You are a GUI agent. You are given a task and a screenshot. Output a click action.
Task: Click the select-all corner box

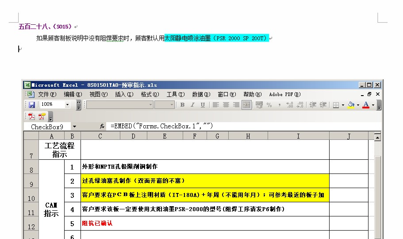pos(31,135)
